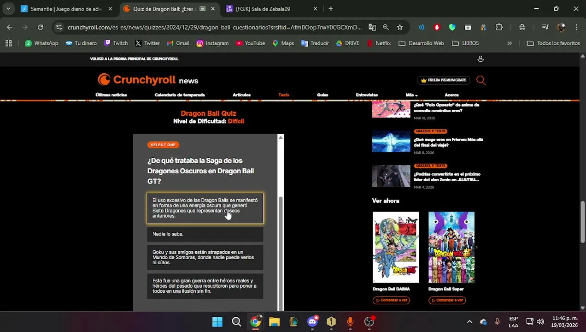Viewport: 586px width, 332px height.
Task: Open the red hand ad-blocker extension
Action: coord(437,27)
